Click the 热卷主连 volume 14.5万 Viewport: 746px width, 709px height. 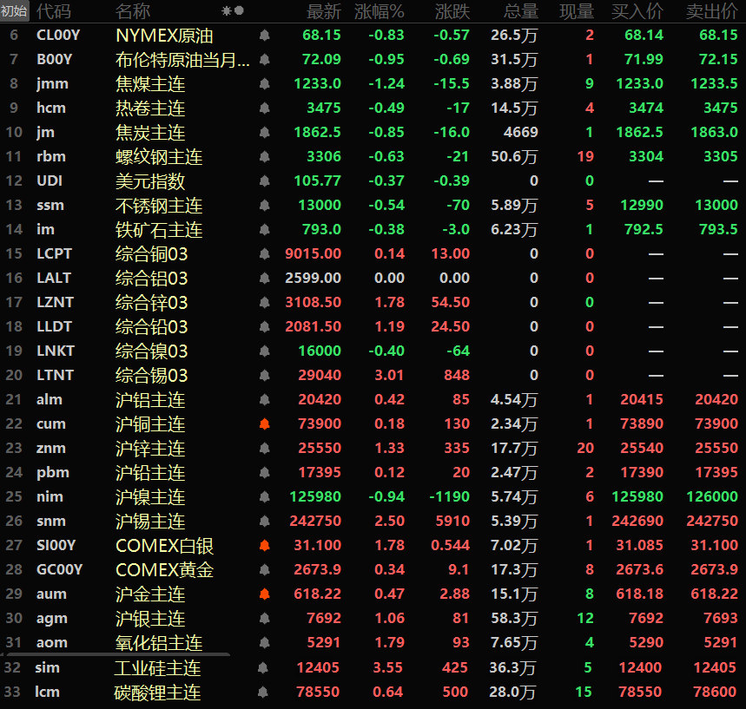[514, 108]
